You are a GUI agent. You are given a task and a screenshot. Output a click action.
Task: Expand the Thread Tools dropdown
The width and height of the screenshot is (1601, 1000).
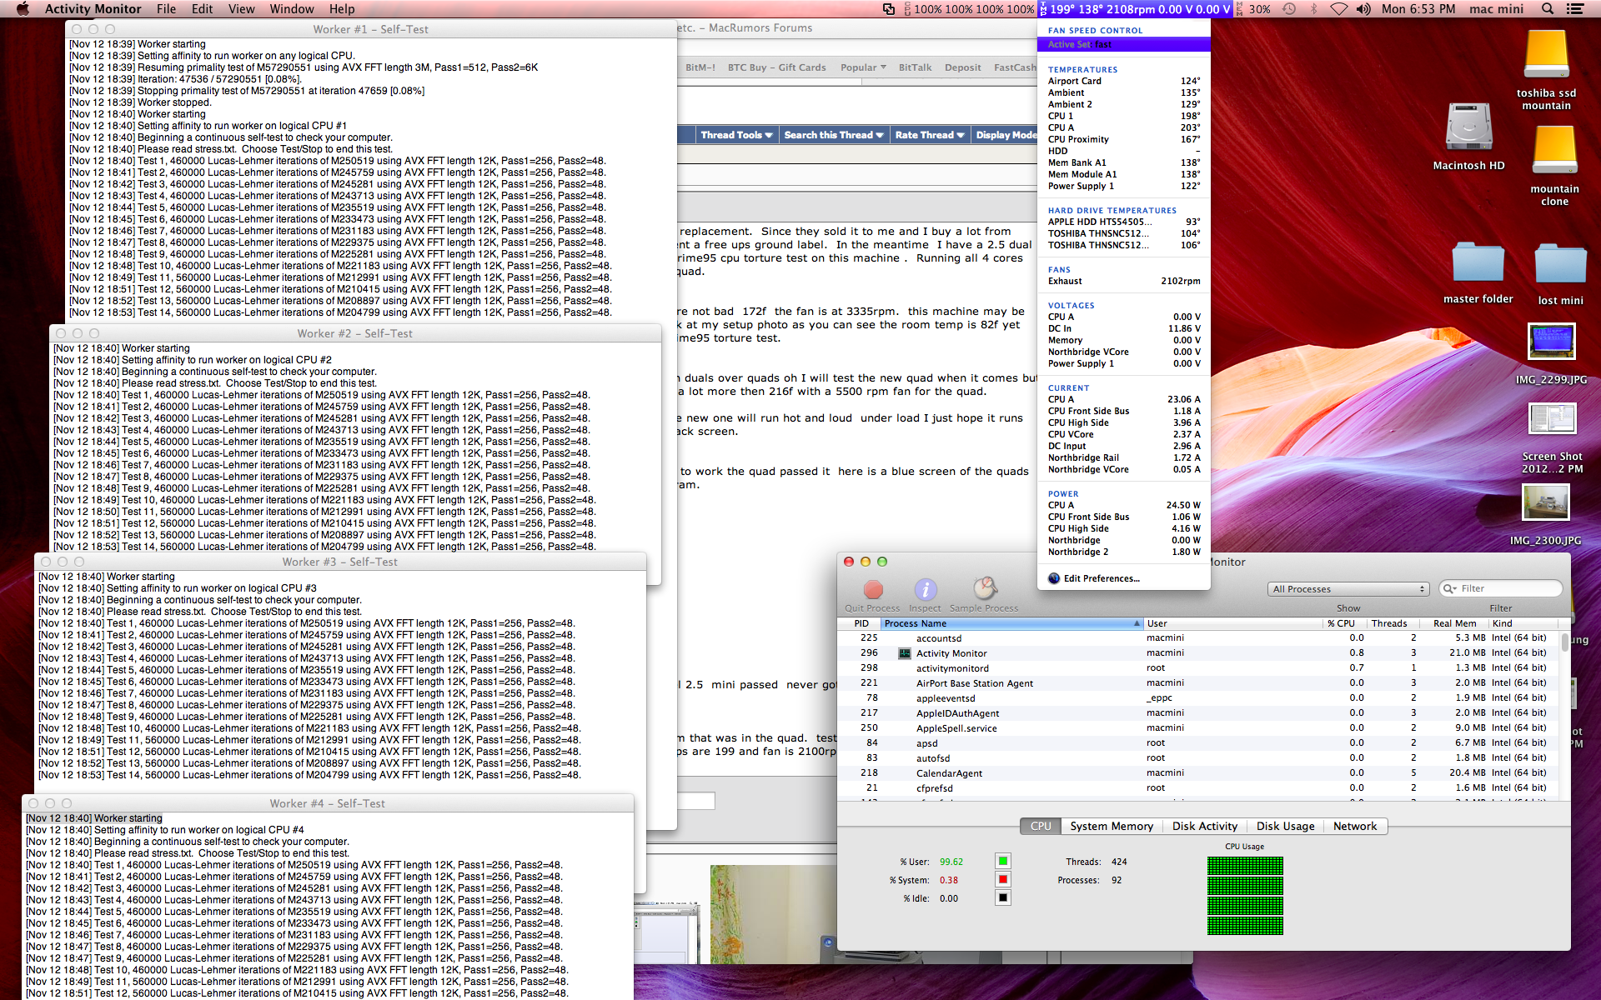(736, 135)
